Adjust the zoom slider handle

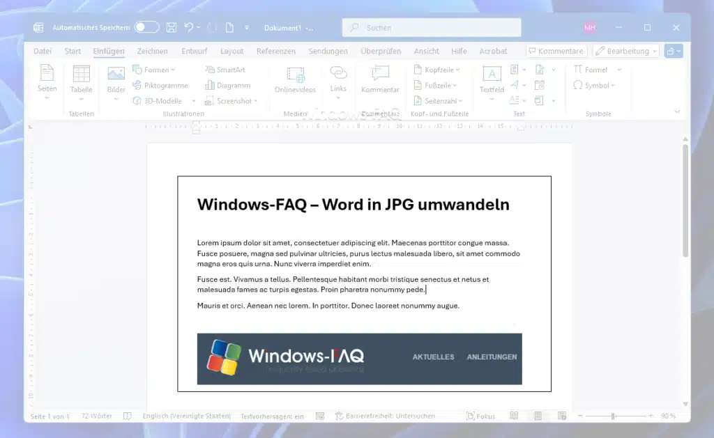point(614,416)
